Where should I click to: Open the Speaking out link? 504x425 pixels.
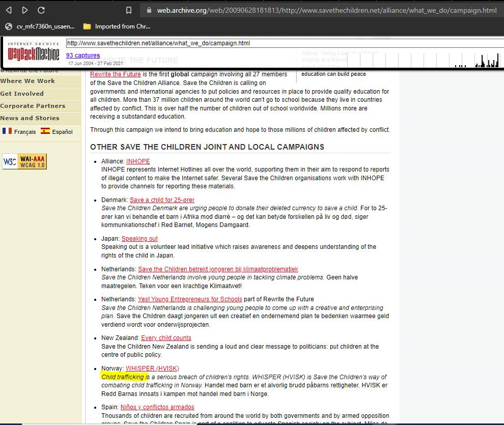139,239
